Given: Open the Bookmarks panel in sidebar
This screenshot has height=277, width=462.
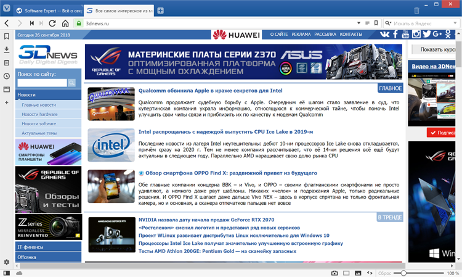Looking at the screenshot, I should tap(7, 36).
